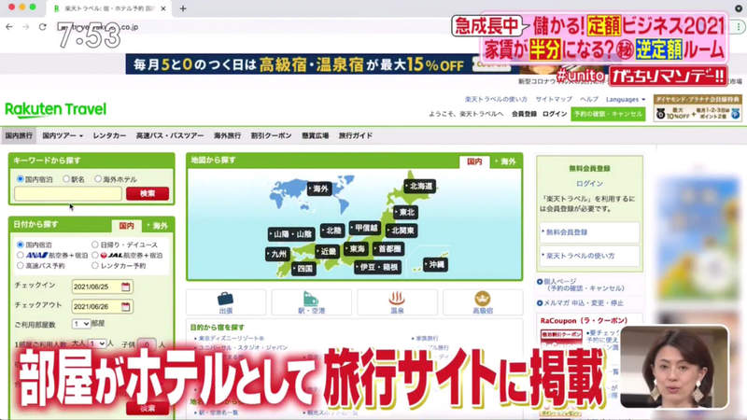Click the keyword search text field
The width and height of the screenshot is (747, 420).
(x=67, y=193)
